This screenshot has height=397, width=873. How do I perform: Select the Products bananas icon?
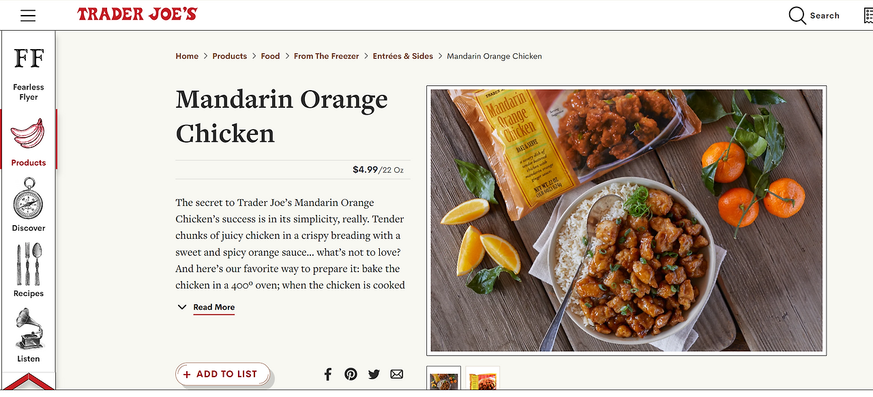click(28, 134)
